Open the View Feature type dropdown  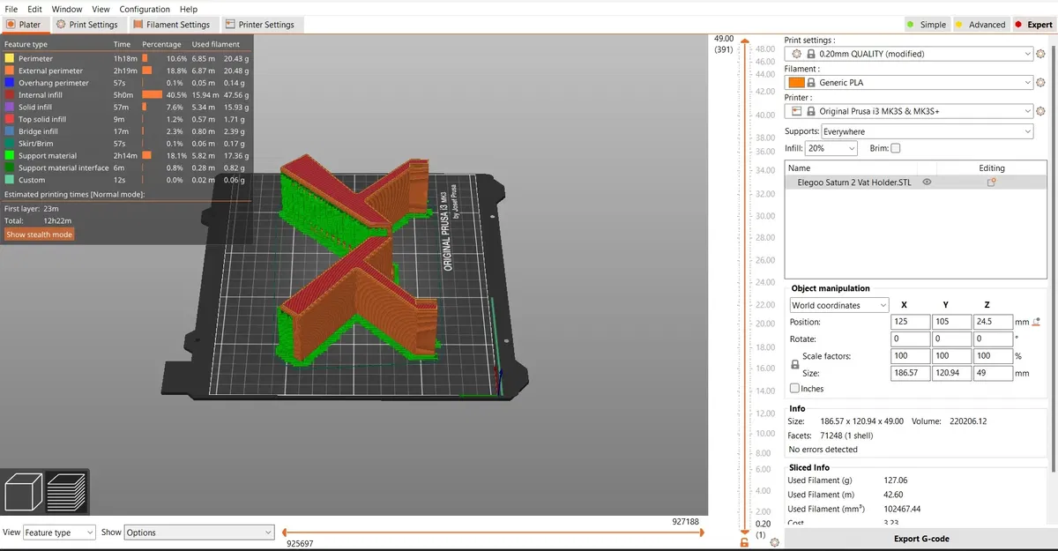(x=59, y=532)
